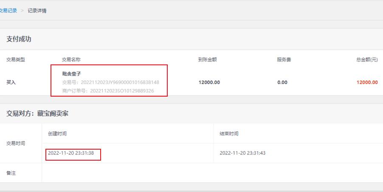Viewport: 383px width, 192px height.
Task: Click the 服务费 column header
Action: (284, 59)
